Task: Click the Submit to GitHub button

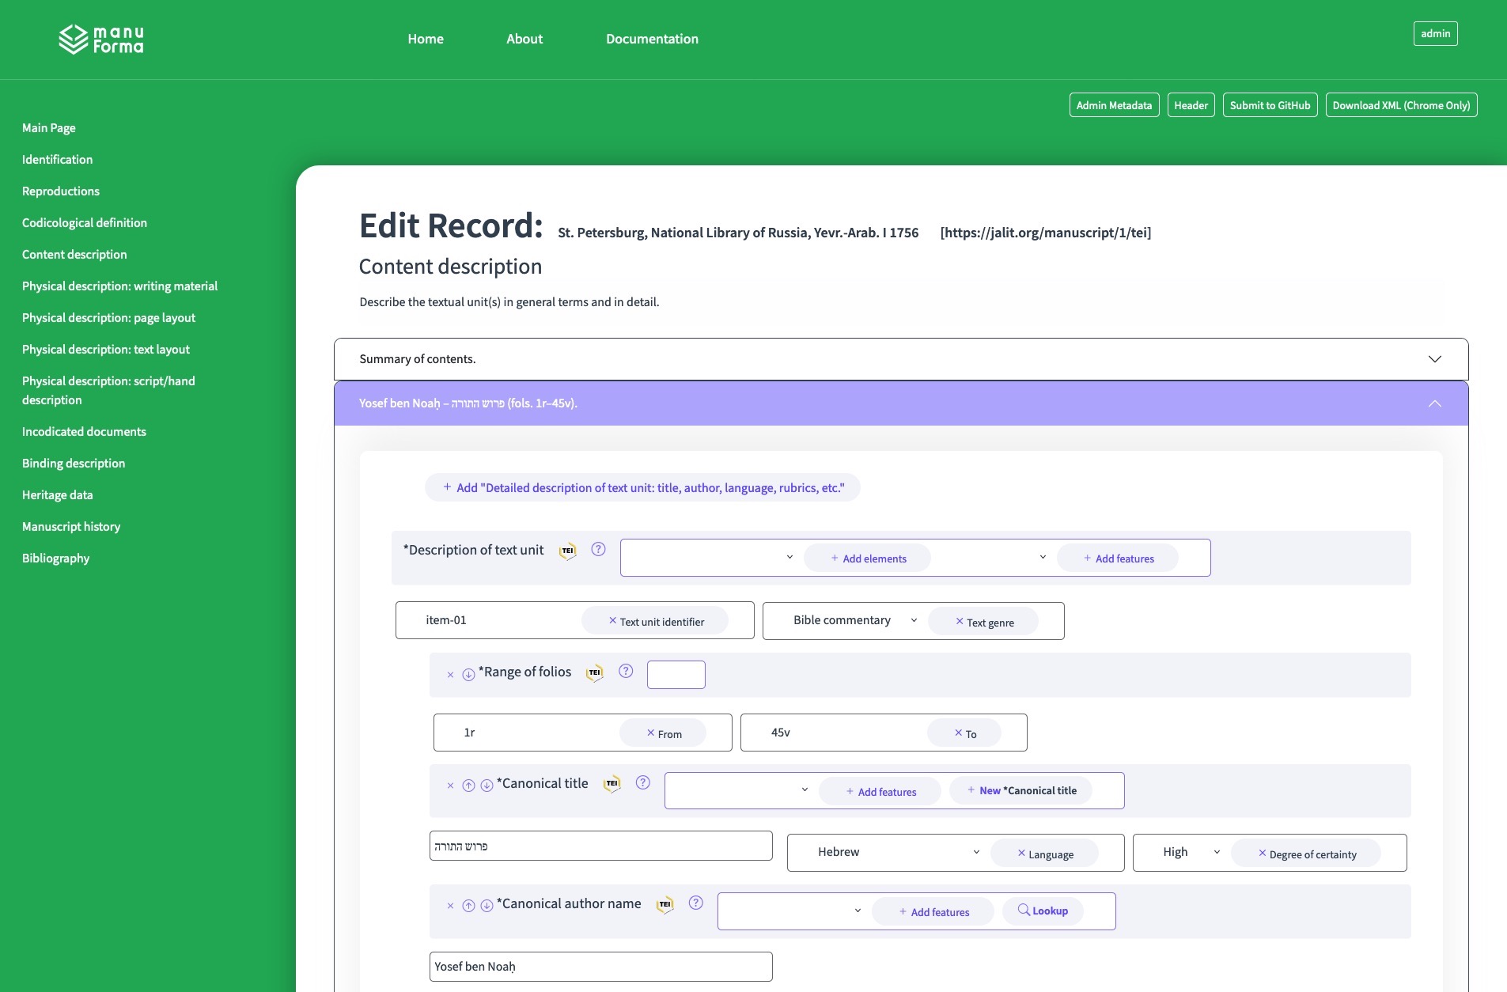Action: tap(1270, 105)
